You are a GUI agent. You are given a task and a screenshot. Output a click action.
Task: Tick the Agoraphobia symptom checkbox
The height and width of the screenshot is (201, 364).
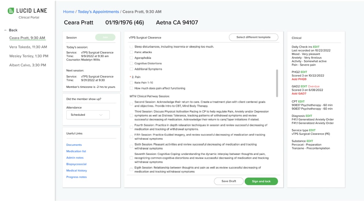[x=131, y=58]
